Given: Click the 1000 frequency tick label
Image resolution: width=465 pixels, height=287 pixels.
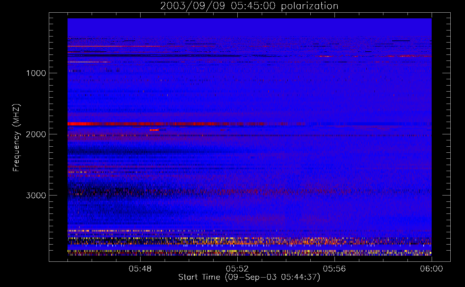Looking at the screenshot, I should pyautogui.click(x=36, y=73).
